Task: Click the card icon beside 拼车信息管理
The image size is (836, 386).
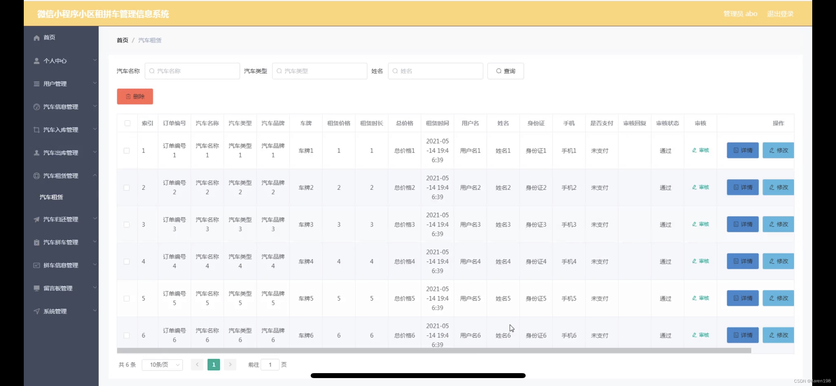Action: 37,265
